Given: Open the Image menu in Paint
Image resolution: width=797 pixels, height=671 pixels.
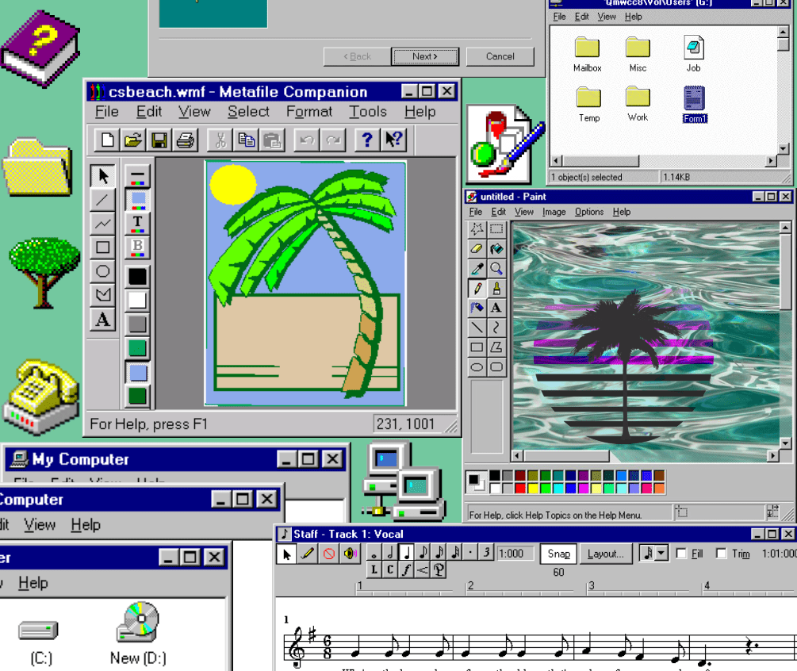Looking at the screenshot, I should pos(554,212).
